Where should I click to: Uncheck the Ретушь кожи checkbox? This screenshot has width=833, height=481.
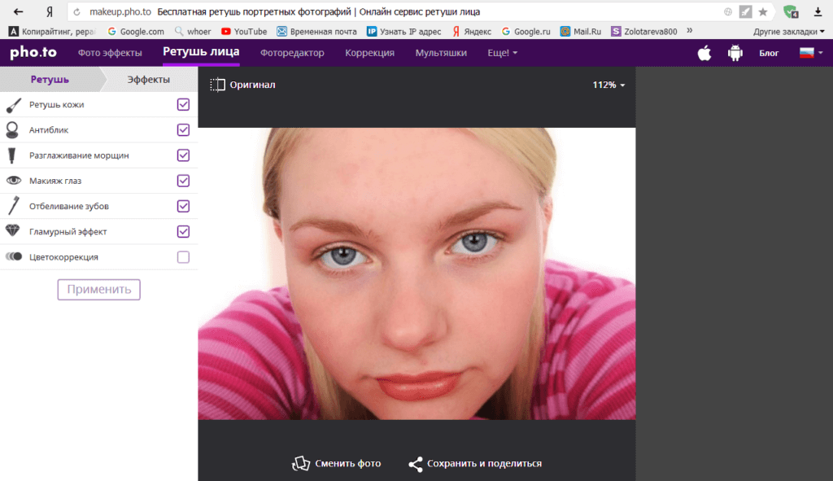183,104
